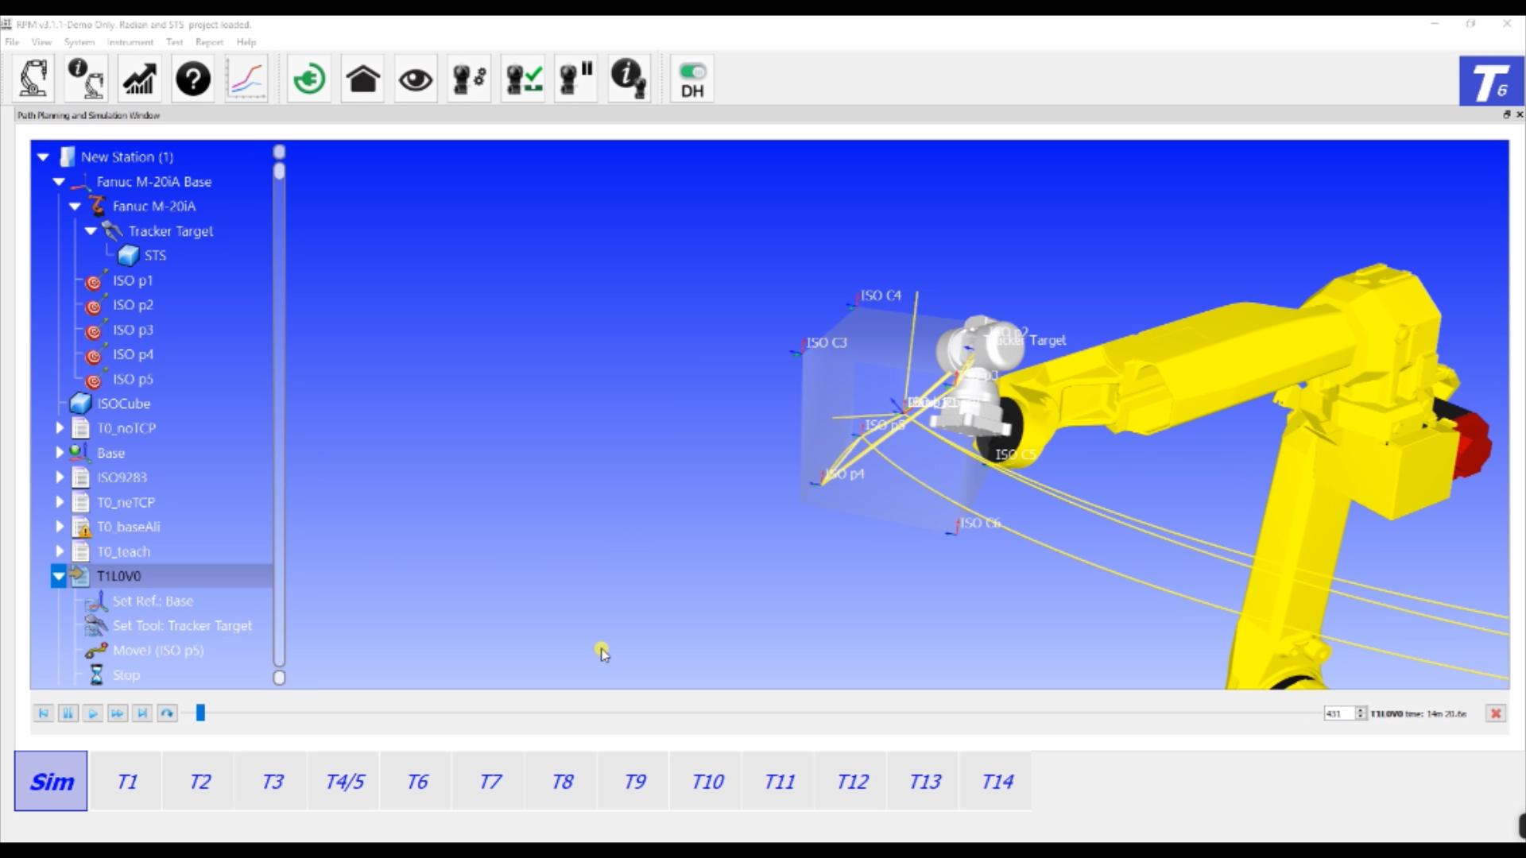Image resolution: width=1526 pixels, height=858 pixels.
Task: Click the station tree vertical scrollbar
Action: pyautogui.click(x=279, y=415)
